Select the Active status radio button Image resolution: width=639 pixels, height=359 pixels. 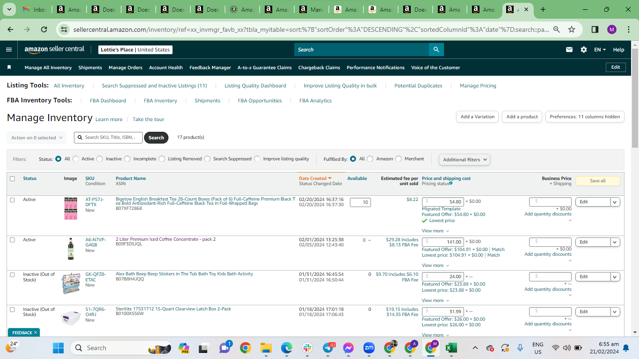pyautogui.click(x=76, y=159)
